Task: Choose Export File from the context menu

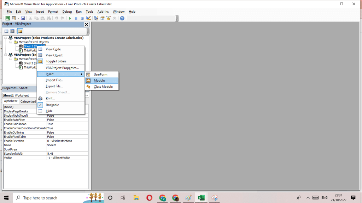Action: [61, 86]
